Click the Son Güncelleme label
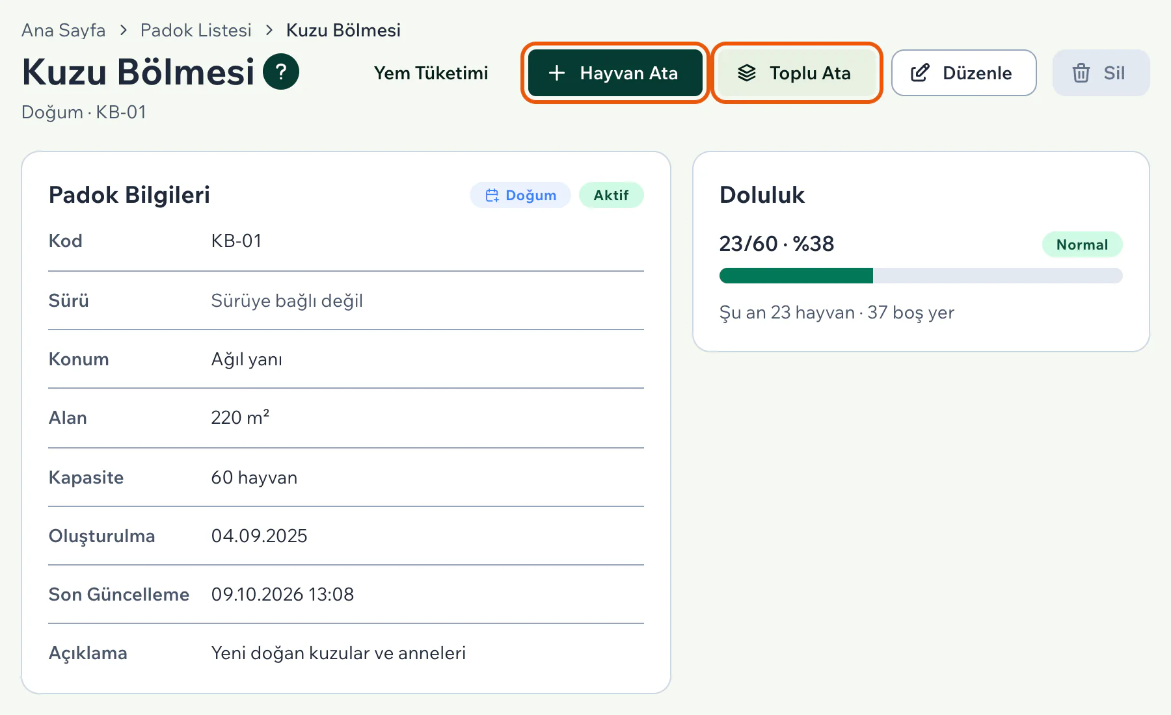 click(x=119, y=594)
